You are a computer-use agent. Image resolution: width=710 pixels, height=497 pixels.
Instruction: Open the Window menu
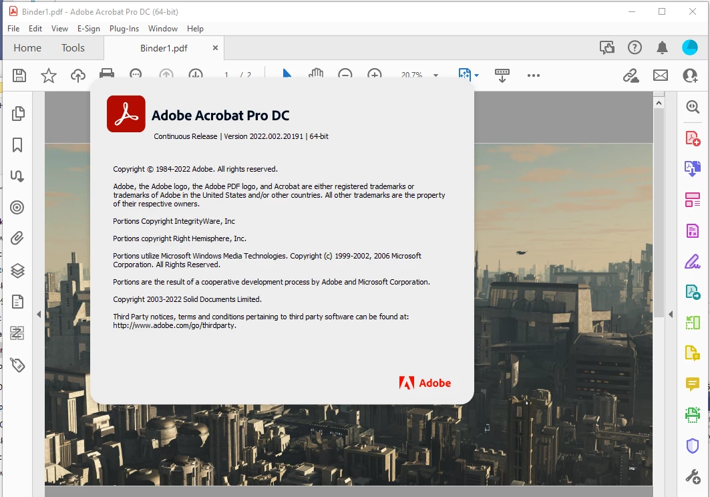pyautogui.click(x=163, y=29)
